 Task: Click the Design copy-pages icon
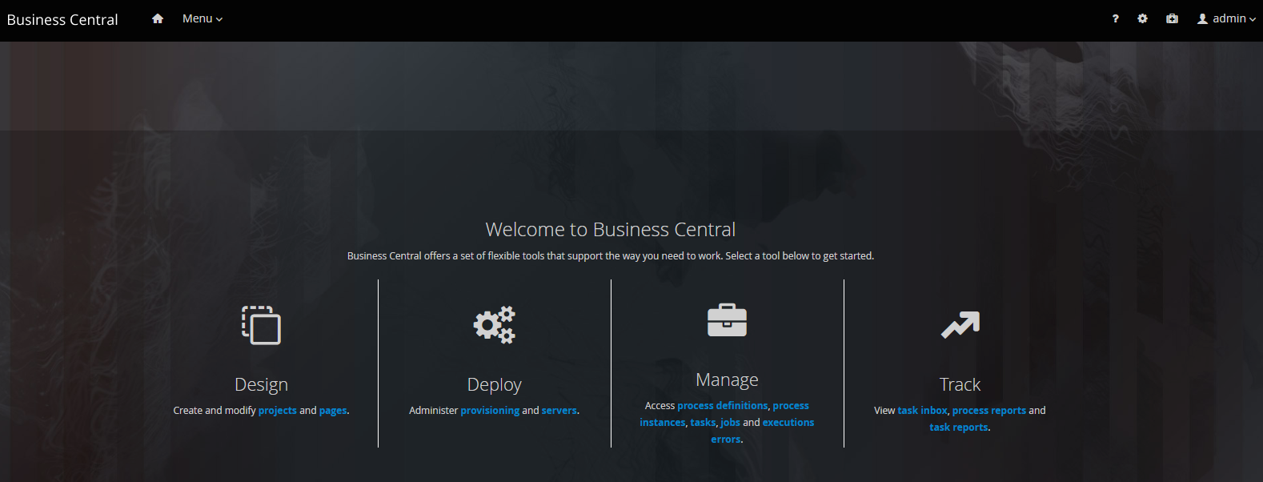click(261, 325)
